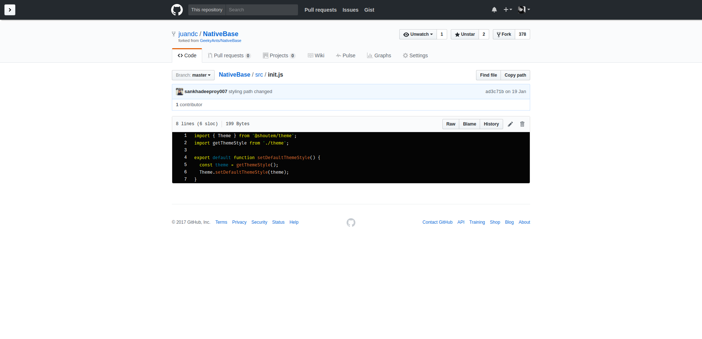Open the Privacy footer link
Viewport: 702px width, 339px height.
(x=239, y=222)
